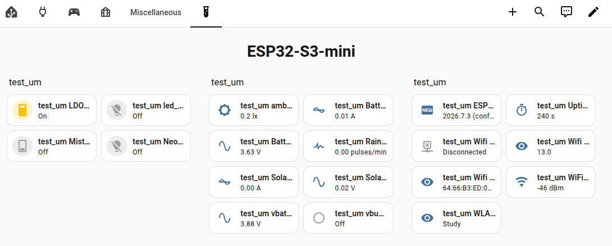Toggle the test_um Neo light icon
The image size is (612, 246).
coord(117,146)
